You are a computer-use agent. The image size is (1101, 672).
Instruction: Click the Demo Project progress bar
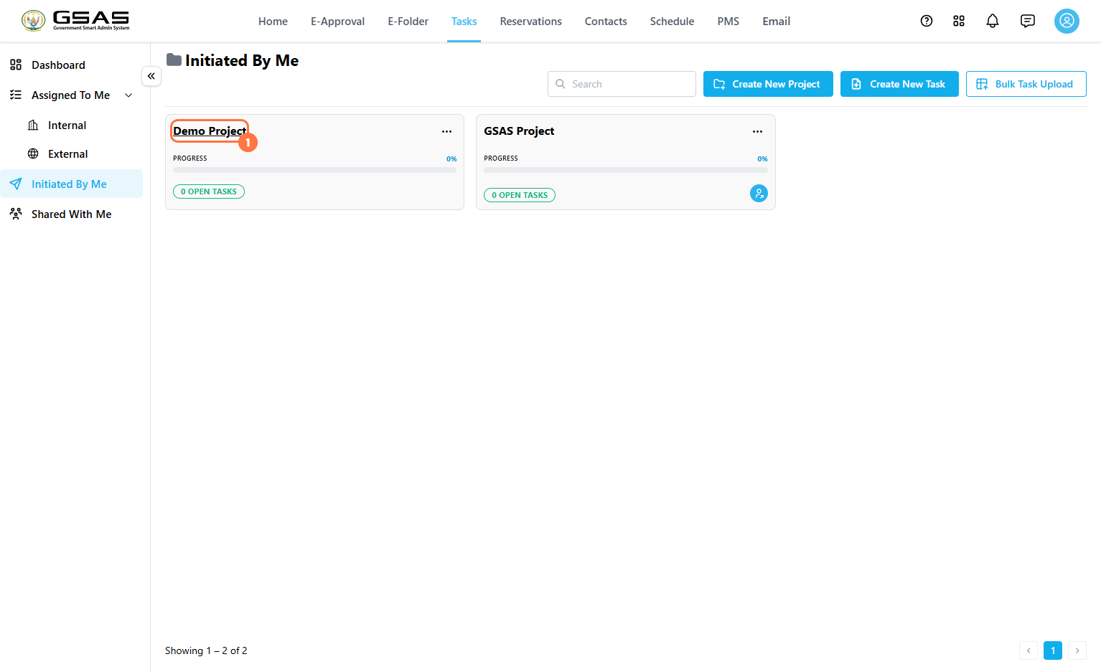314,170
